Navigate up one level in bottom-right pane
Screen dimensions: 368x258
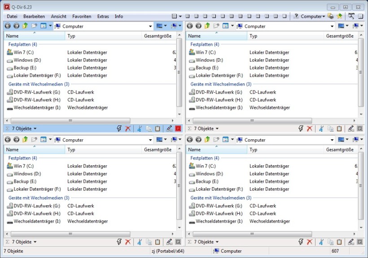coord(207,140)
